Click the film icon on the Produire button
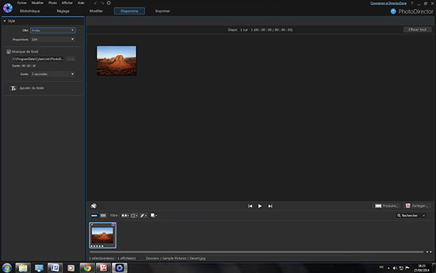This screenshot has height=273, width=436. tap(378, 206)
